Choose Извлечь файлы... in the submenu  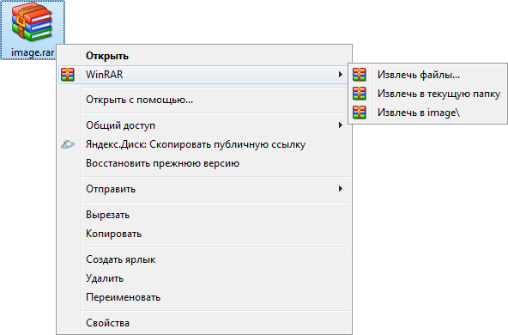coord(427,75)
